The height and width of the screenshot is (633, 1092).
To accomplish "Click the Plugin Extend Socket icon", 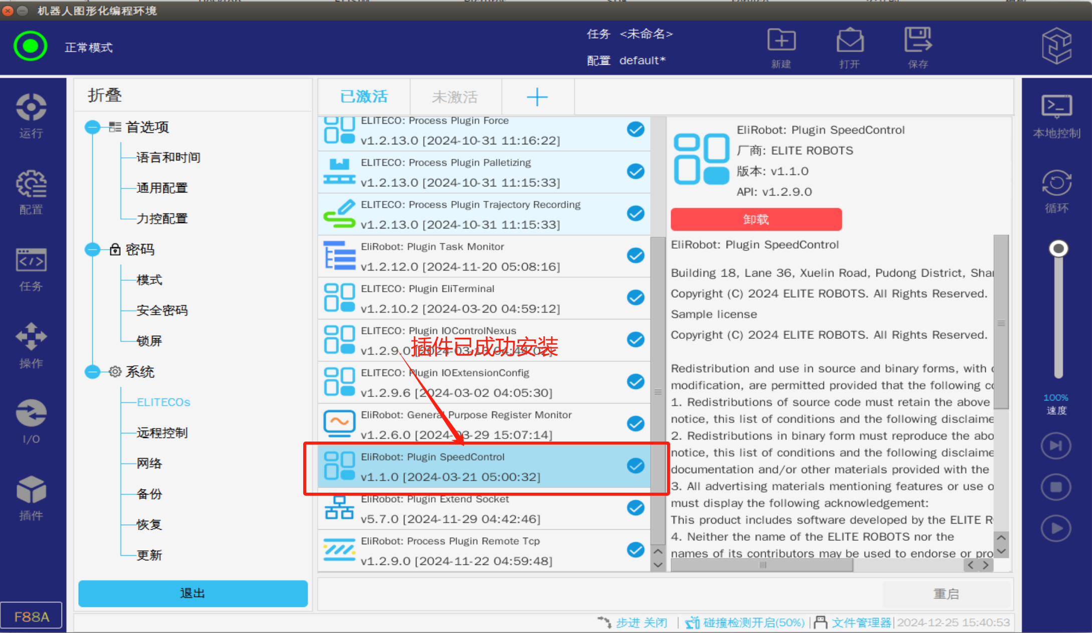I will (339, 508).
